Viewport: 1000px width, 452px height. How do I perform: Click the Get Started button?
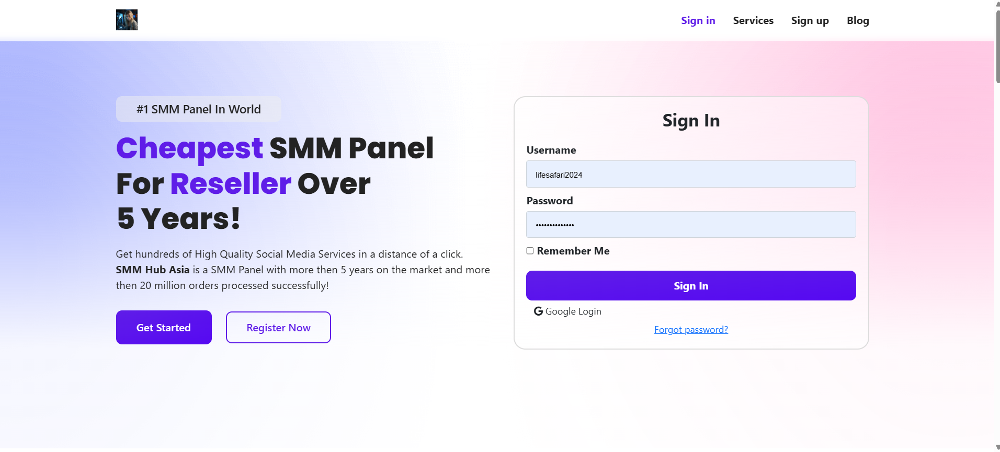[x=163, y=327]
